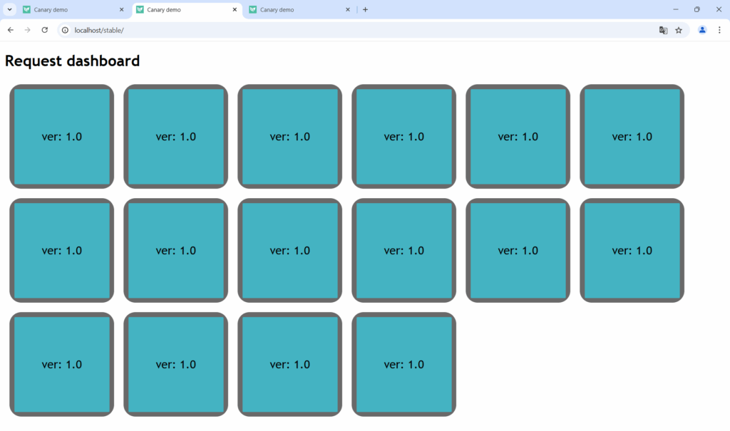The height and width of the screenshot is (431, 730).
Task: View site information icon beside the URL
Action: (65, 30)
